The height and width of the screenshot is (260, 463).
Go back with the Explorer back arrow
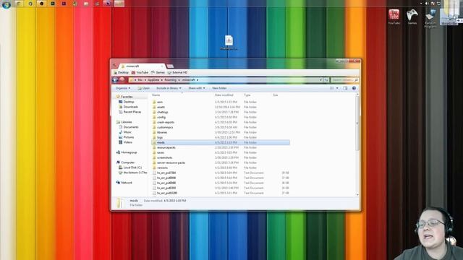pyautogui.click(x=116, y=80)
